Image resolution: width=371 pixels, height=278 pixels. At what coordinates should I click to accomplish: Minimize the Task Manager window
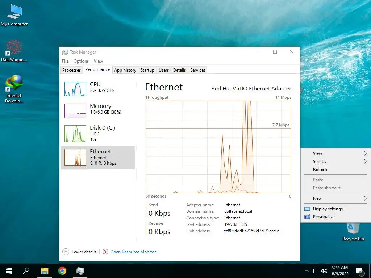[x=259, y=52]
